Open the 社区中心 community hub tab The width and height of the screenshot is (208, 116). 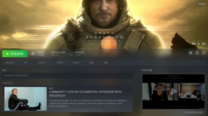42,63
